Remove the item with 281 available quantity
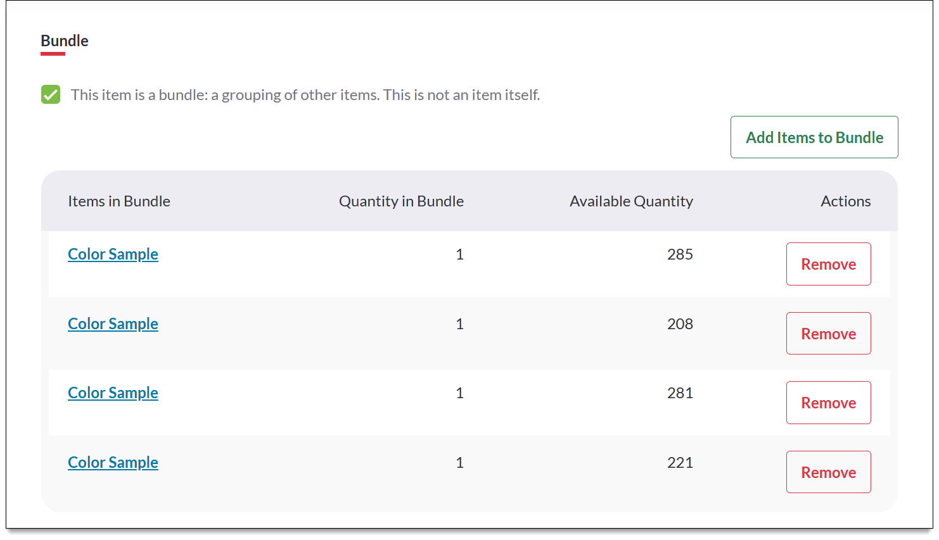The width and height of the screenshot is (939, 540). click(828, 402)
